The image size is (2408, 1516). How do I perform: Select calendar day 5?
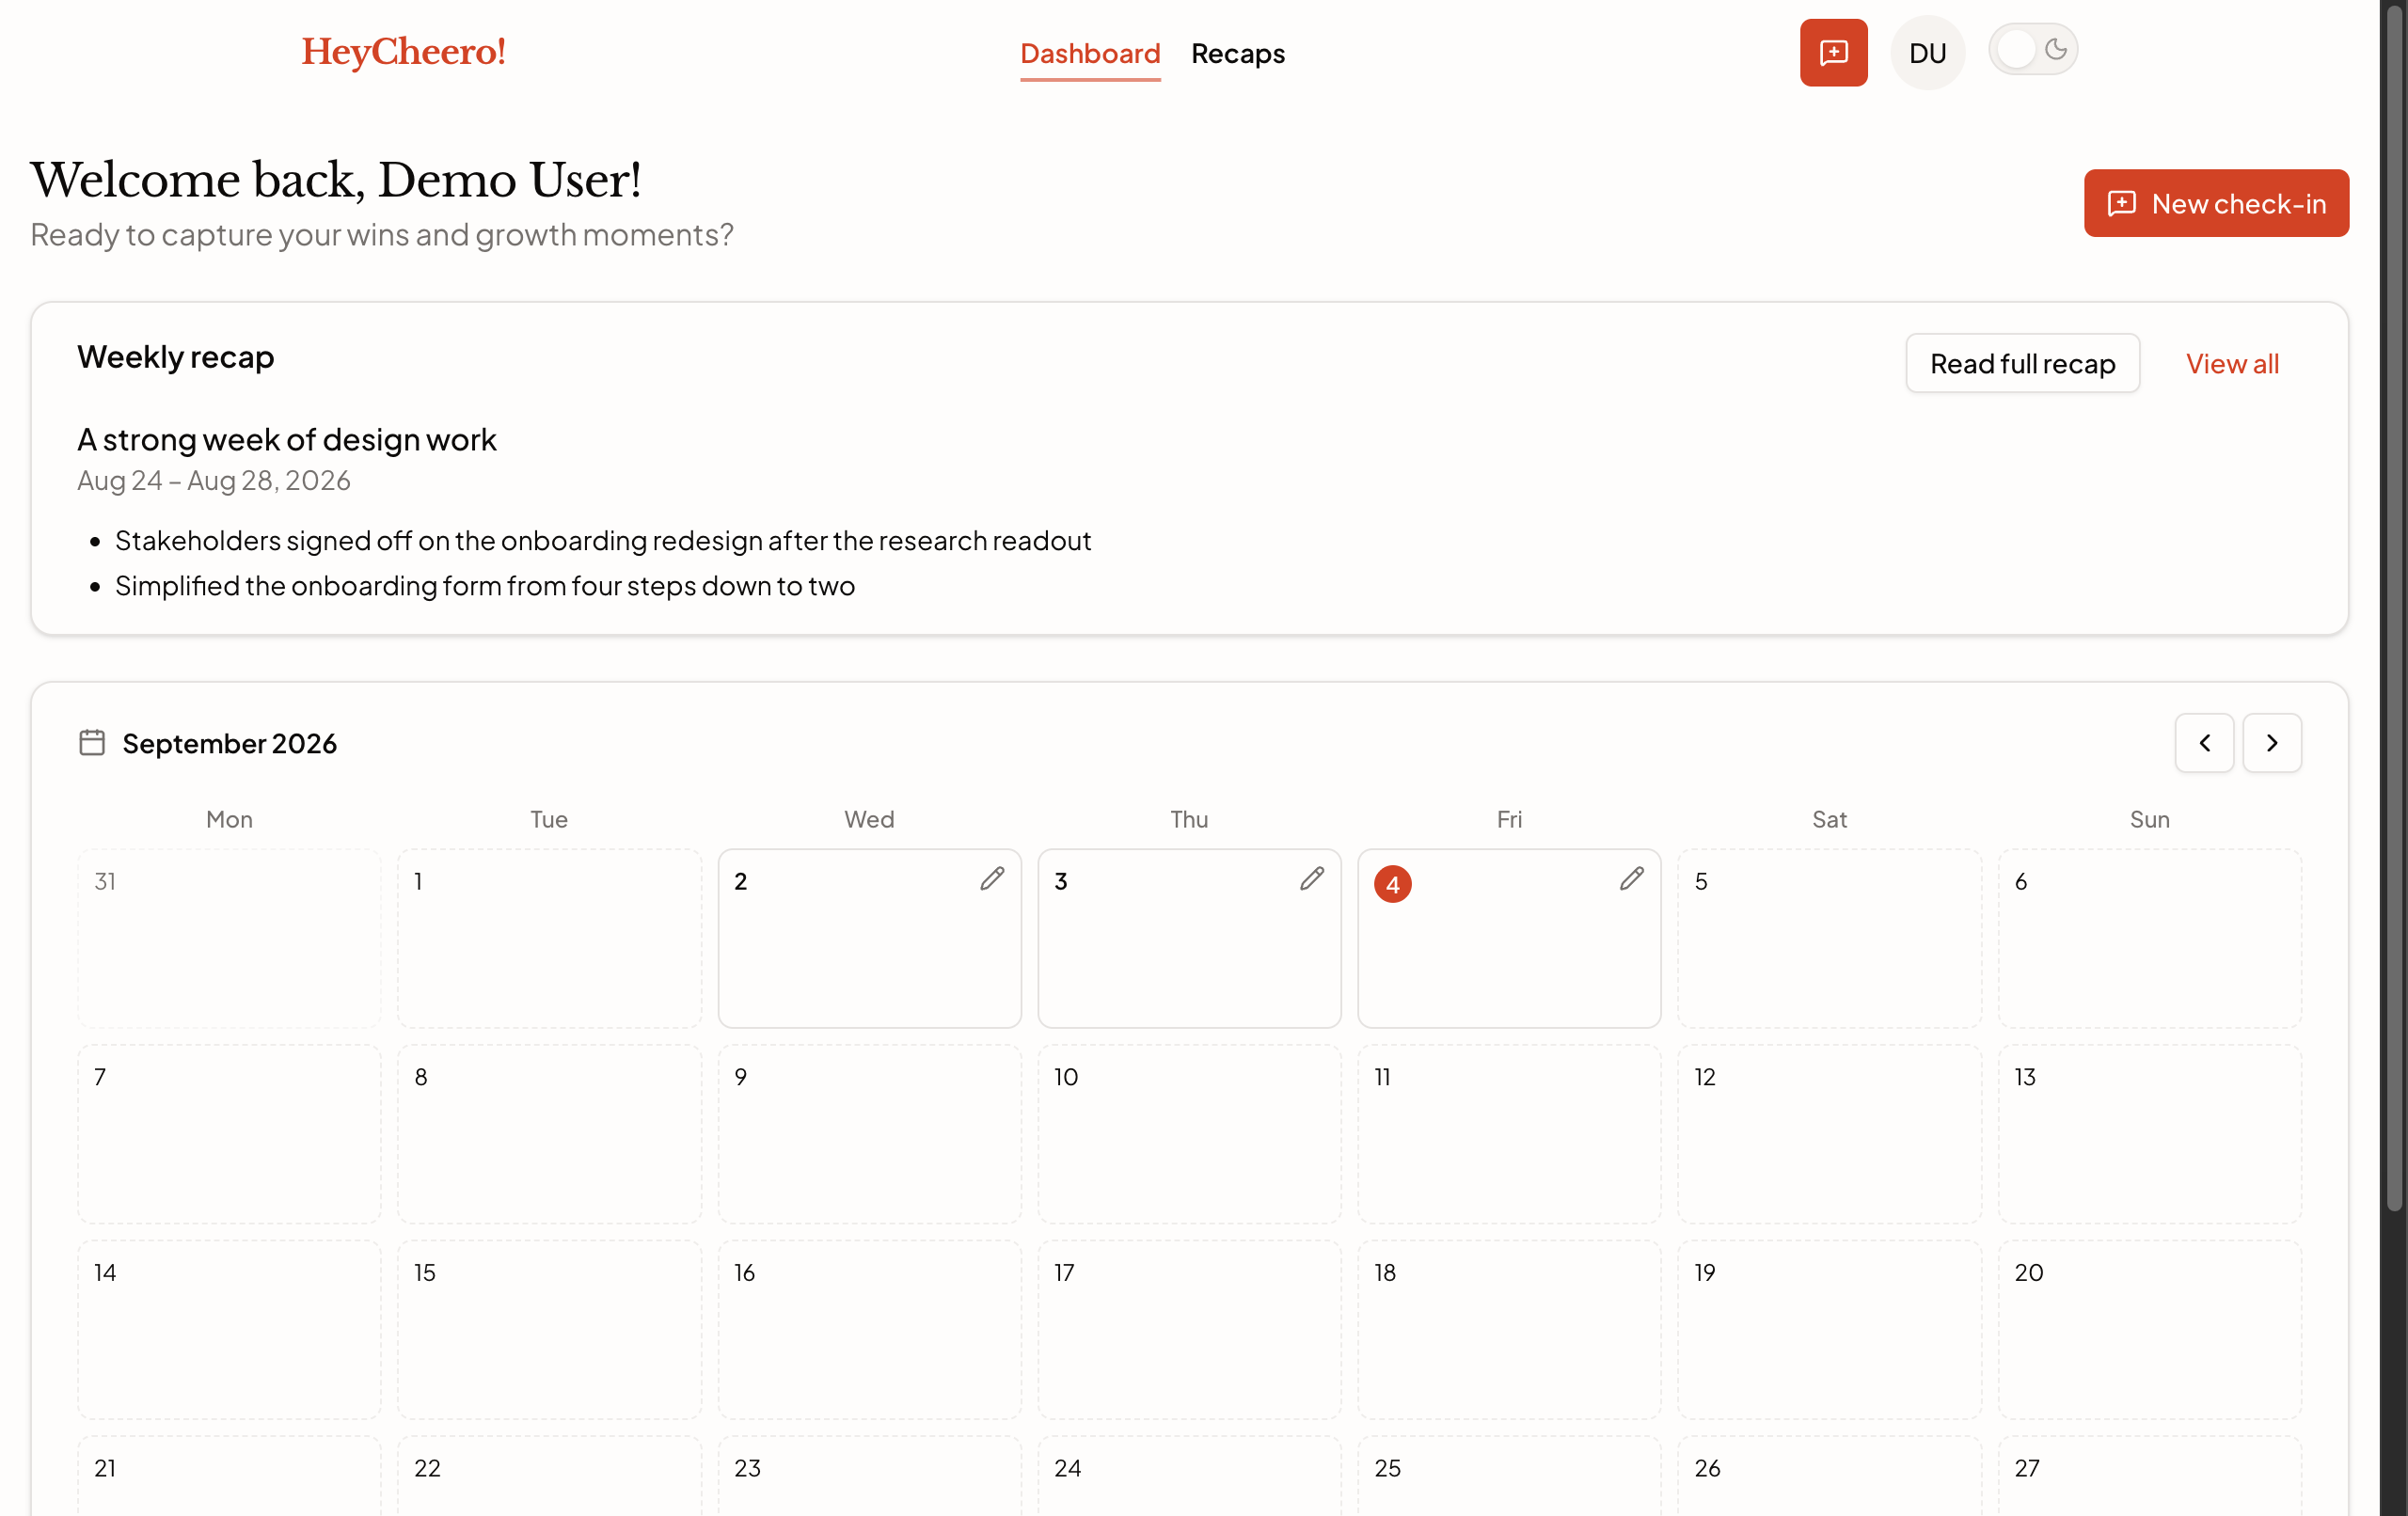pos(1829,938)
